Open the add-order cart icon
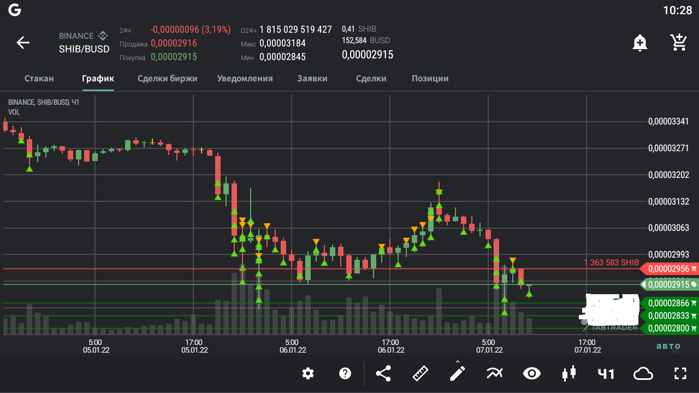Image resolution: width=699 pixels, height=393 pixels. (679, 42)
